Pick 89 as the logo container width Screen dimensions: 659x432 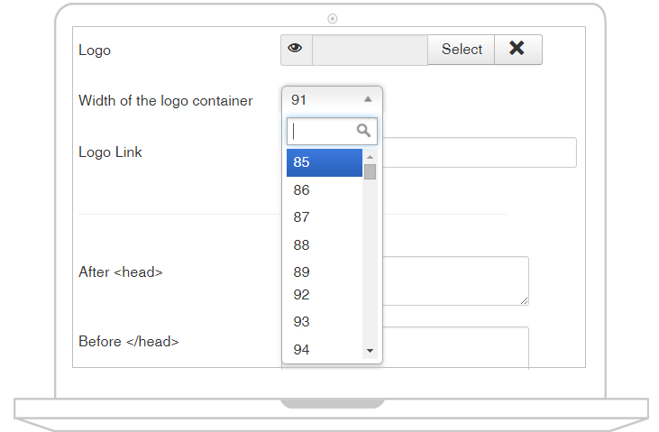point(324,271)
